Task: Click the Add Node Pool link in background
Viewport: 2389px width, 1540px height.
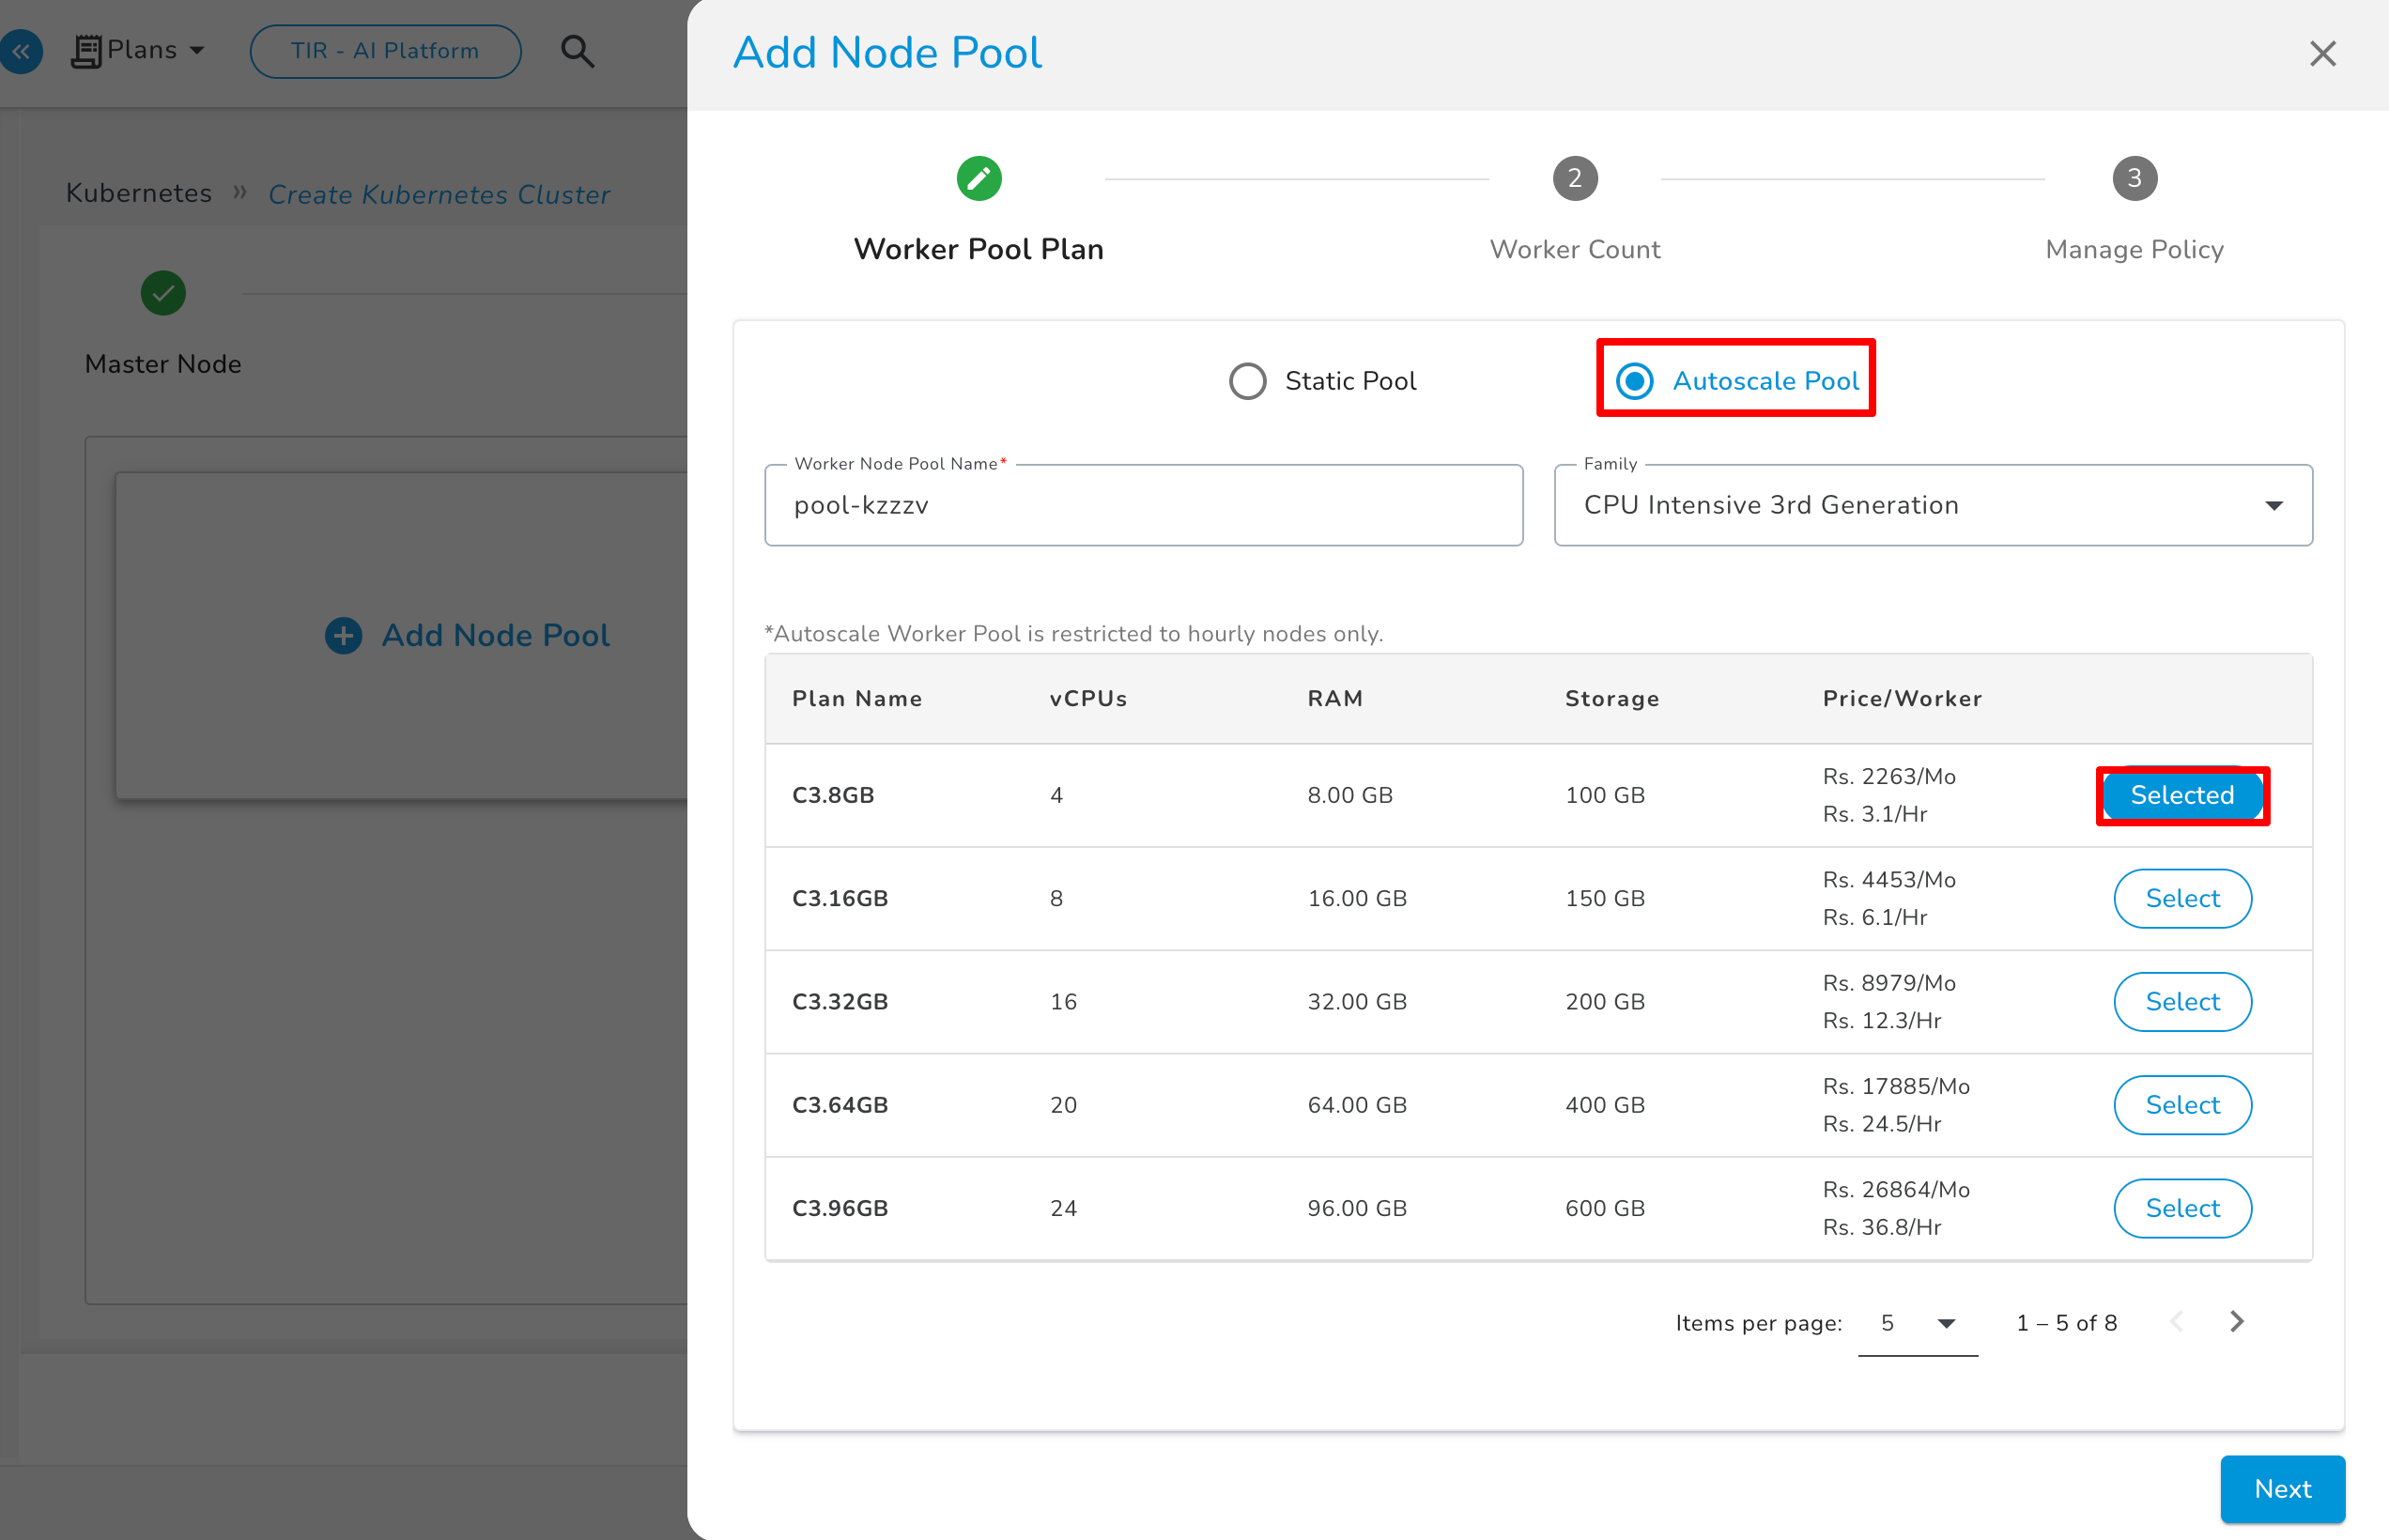Action: [x=495, y=635]
